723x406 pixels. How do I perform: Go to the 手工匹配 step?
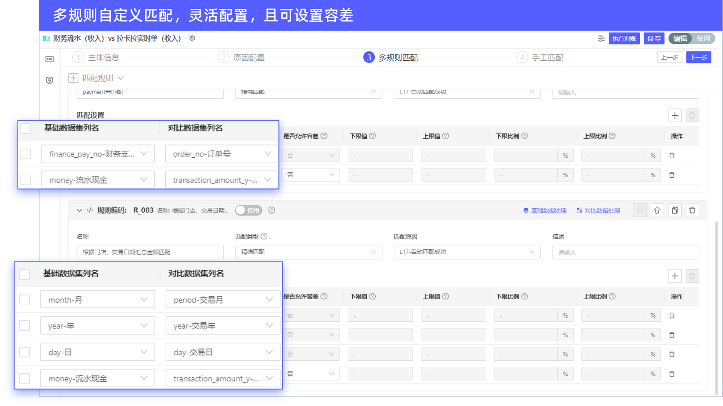click(547, 57)
